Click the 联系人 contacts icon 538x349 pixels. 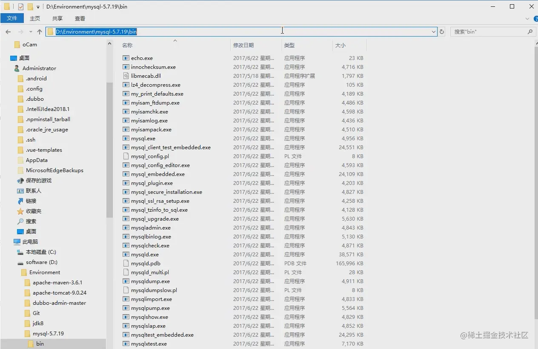click(20, 191)
